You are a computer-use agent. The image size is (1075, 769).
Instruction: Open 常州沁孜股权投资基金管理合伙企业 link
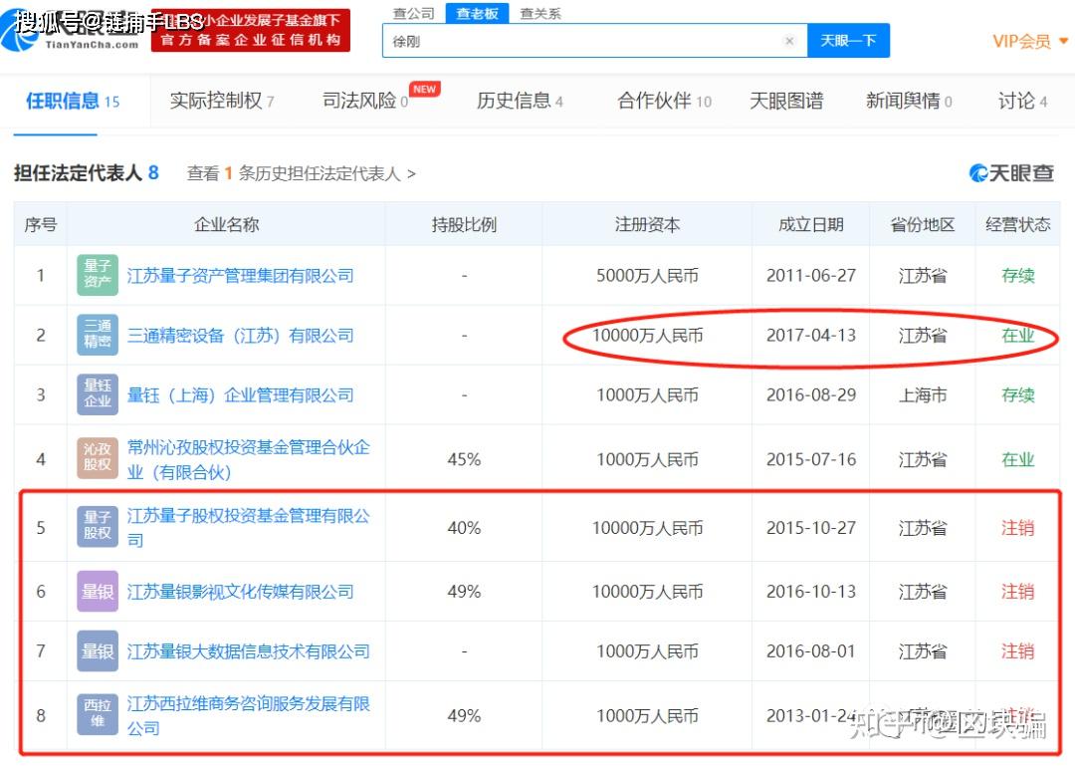pyautogui.click(x=248, y=459)
